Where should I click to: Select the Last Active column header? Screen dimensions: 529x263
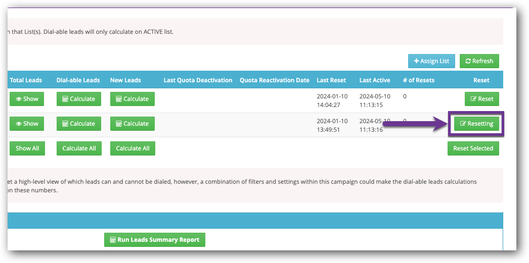pos(375,80)
